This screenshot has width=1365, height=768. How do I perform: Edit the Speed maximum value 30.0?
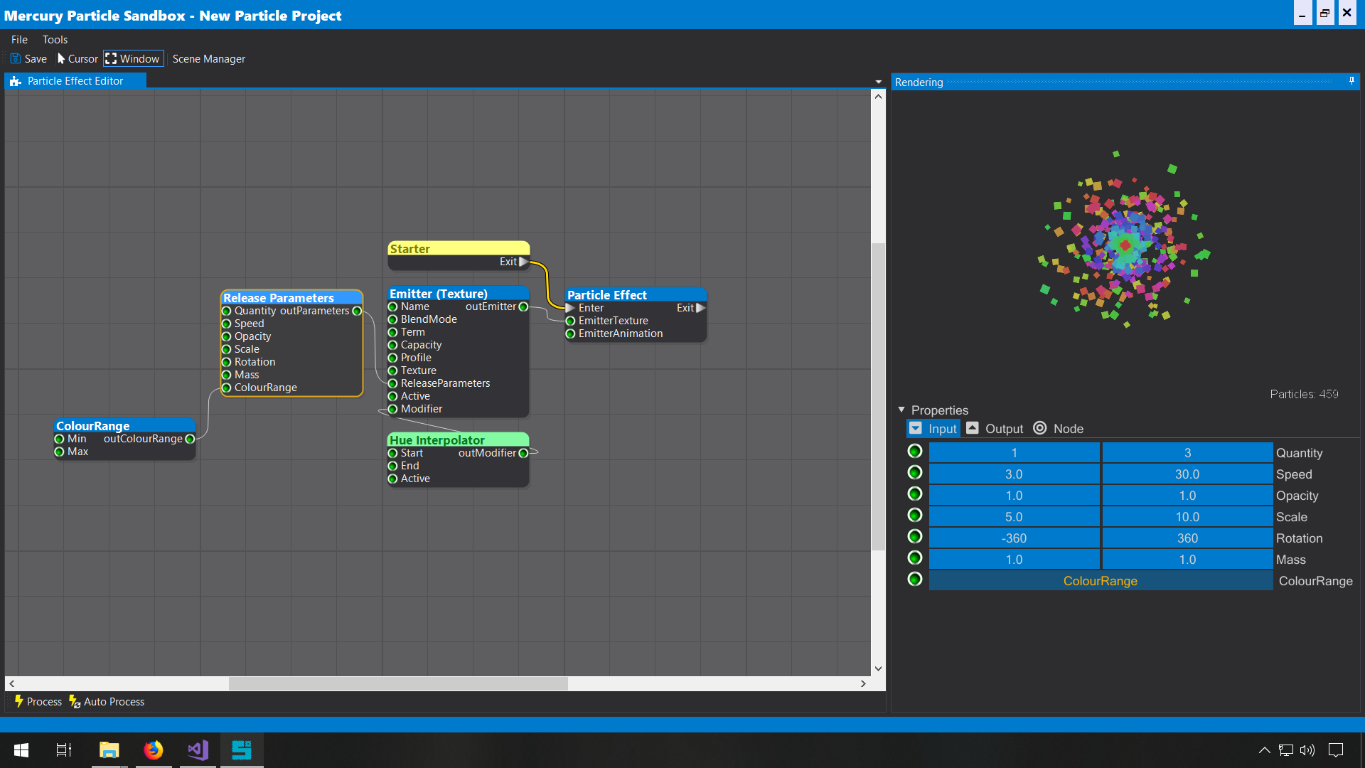click(x=1187, y=474)
